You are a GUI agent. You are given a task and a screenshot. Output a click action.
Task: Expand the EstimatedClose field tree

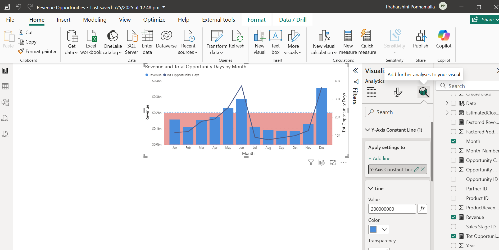[x=447, y=113]
